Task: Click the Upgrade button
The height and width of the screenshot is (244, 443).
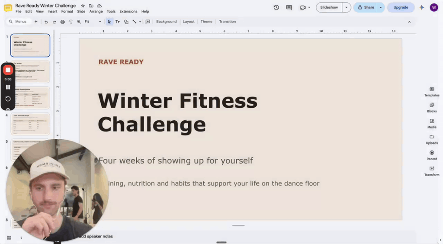Action: pyautogui.click(x=401, y=7)
